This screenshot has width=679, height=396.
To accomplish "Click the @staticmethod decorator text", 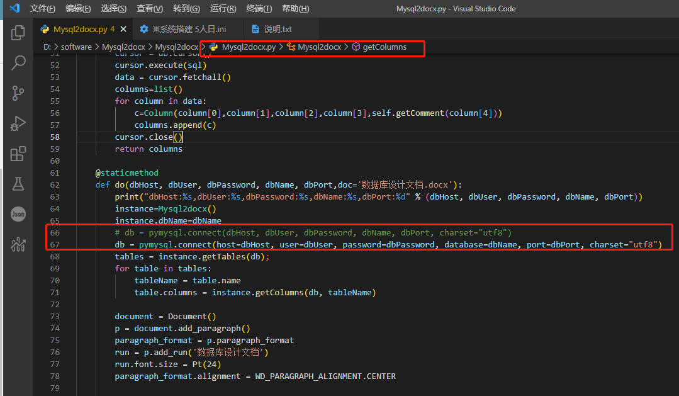I will [127, 173].
